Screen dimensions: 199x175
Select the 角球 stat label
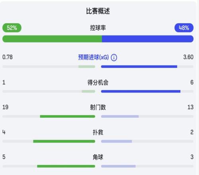tap(98, 157)
